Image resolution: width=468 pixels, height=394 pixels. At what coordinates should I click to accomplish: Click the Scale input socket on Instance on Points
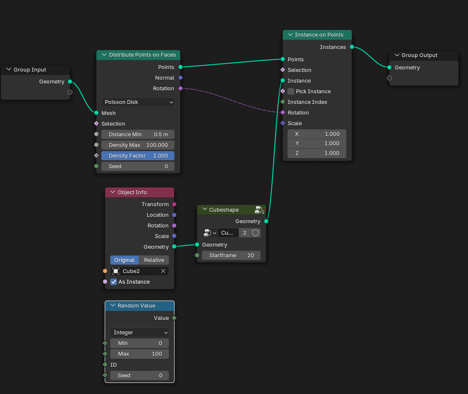[x=283, y=123]
